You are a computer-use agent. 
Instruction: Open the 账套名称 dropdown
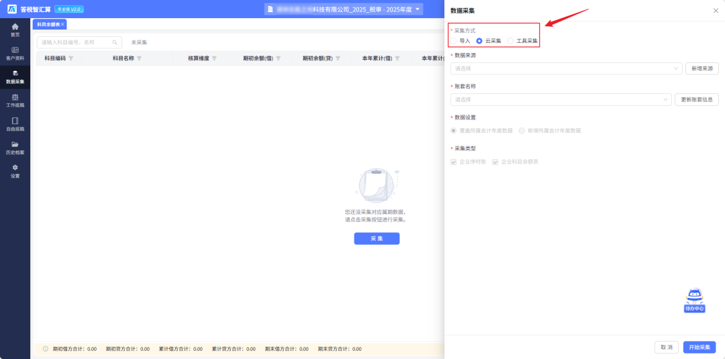point(561,99)
